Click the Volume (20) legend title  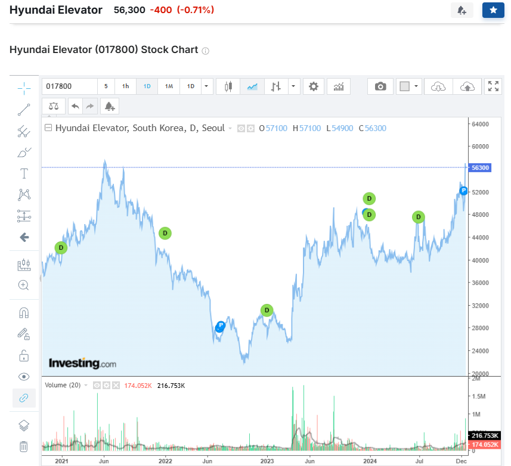[63, 385]
